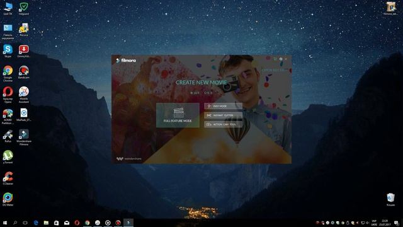The image size is (403, 227).
Task: Open the Ummy Video Downloader shortcut
Action: pyautogui.click(x=24, y=51)
